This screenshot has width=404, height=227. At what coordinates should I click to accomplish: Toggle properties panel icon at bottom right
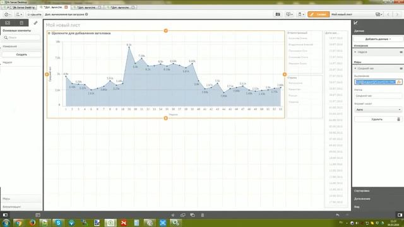tap(400, 215)
